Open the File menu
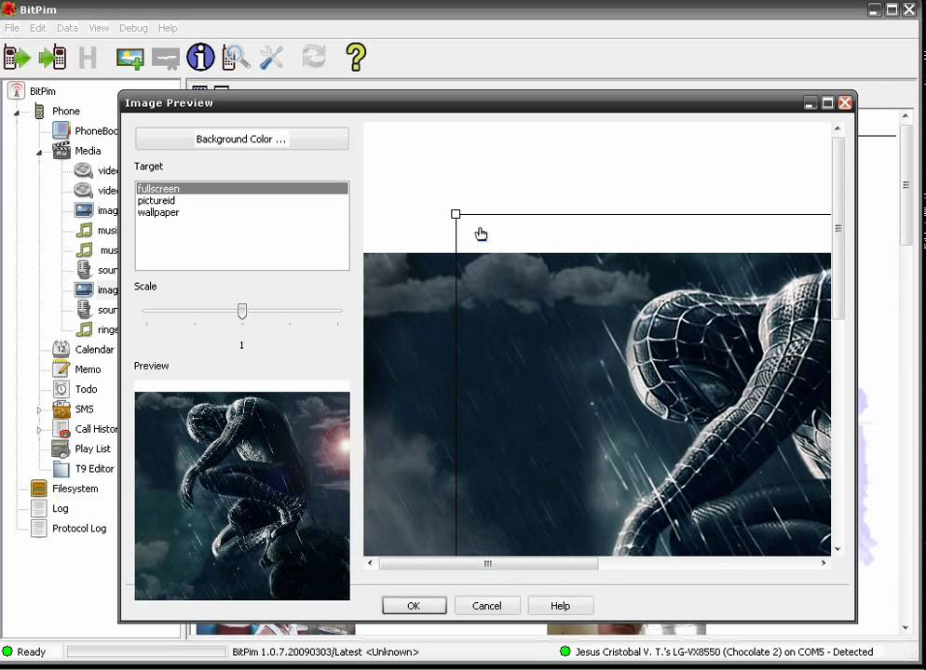The width and height of the screenshot is (926, 670). (12, 28)
